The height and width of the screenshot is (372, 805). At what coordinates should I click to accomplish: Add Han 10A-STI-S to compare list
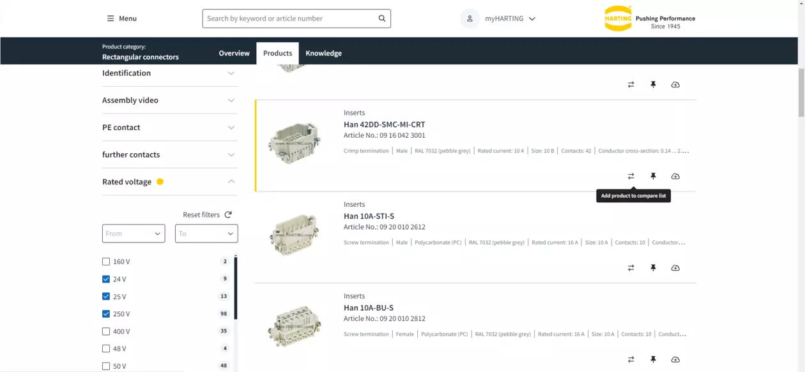point(631,268)
